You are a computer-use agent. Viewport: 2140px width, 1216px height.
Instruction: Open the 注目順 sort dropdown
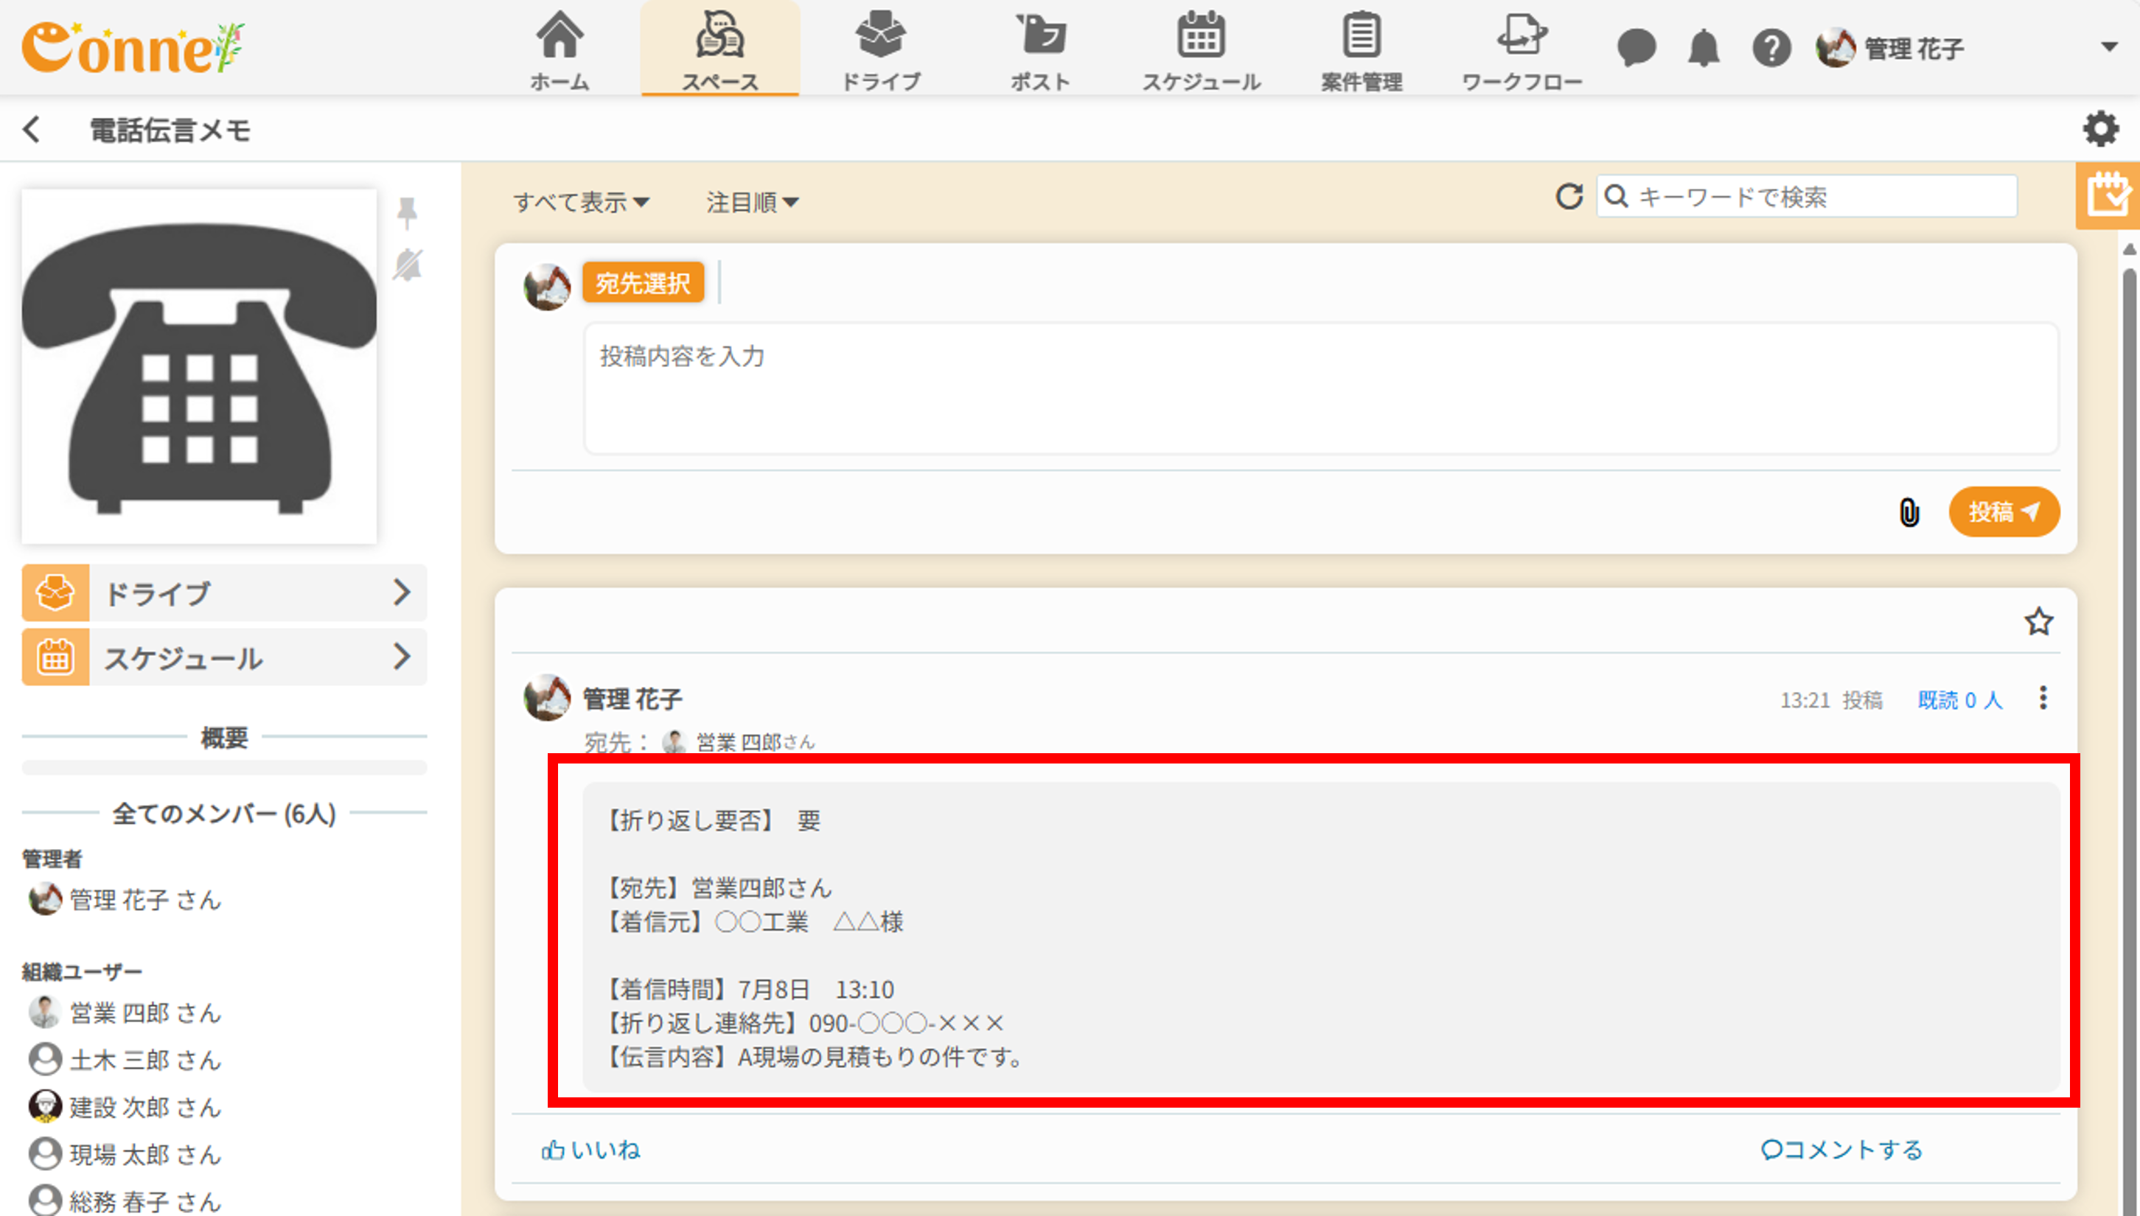(753, 201)
